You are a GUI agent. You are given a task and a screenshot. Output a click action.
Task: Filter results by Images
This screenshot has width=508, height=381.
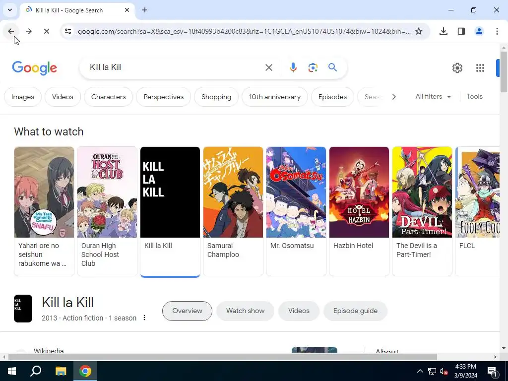(x=23, y=97)
